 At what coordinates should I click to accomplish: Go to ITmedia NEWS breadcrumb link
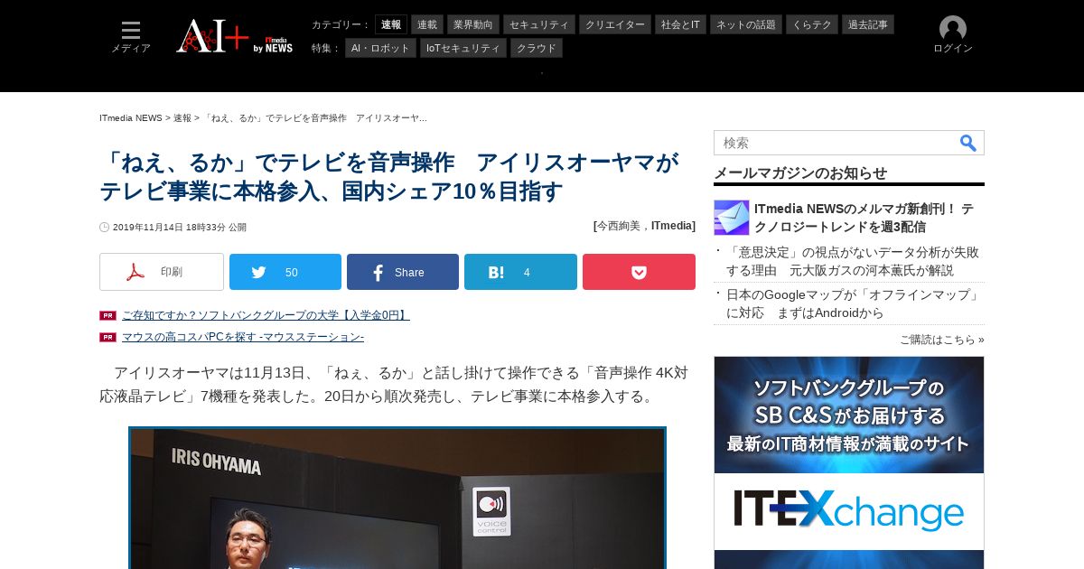(131, 118)
